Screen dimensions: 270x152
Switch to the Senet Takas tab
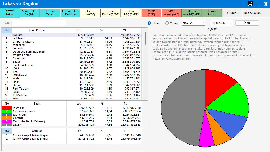click(x=10, y=13)
